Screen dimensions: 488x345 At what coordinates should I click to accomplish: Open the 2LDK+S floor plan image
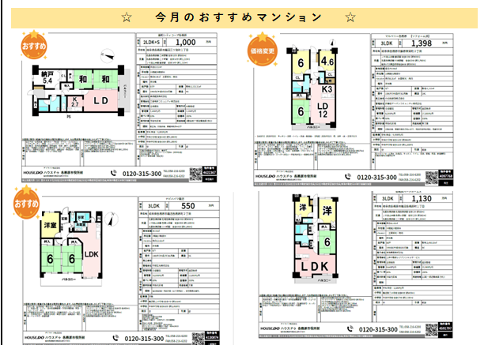click(78, 90)
